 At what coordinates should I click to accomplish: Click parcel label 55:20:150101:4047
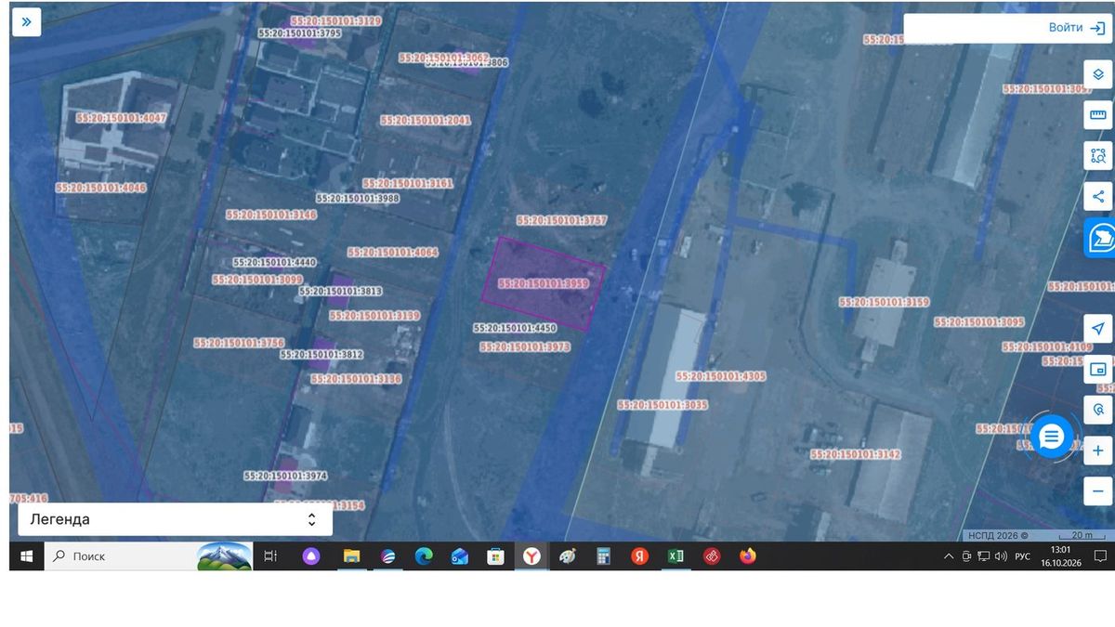click(122, 118)
